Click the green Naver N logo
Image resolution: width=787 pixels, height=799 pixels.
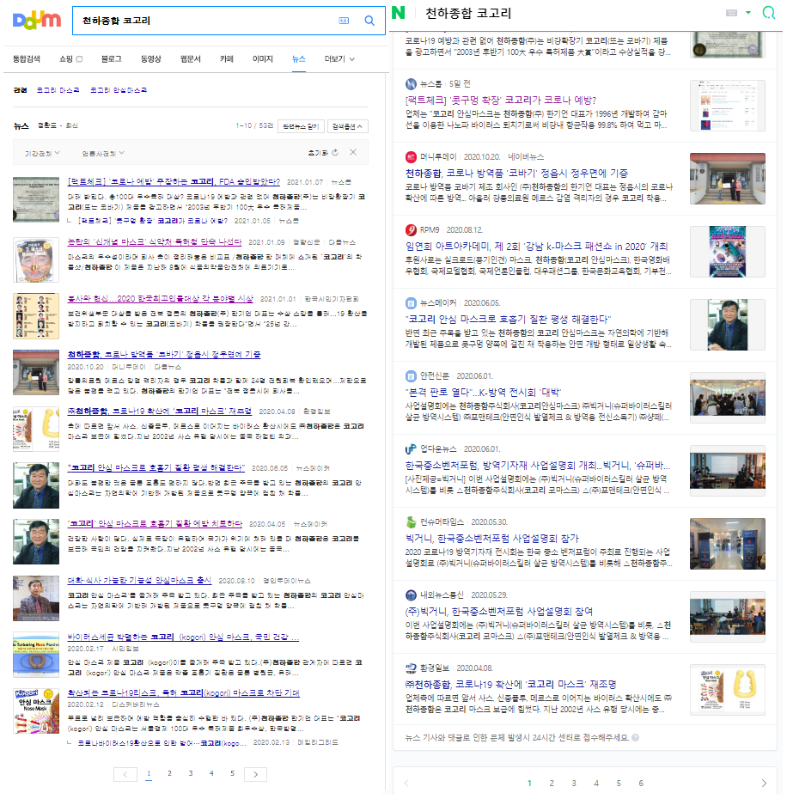point(398,12)
